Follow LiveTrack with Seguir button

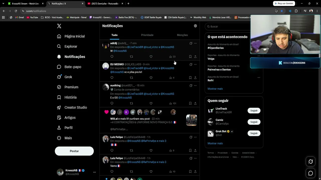(254, 110)
